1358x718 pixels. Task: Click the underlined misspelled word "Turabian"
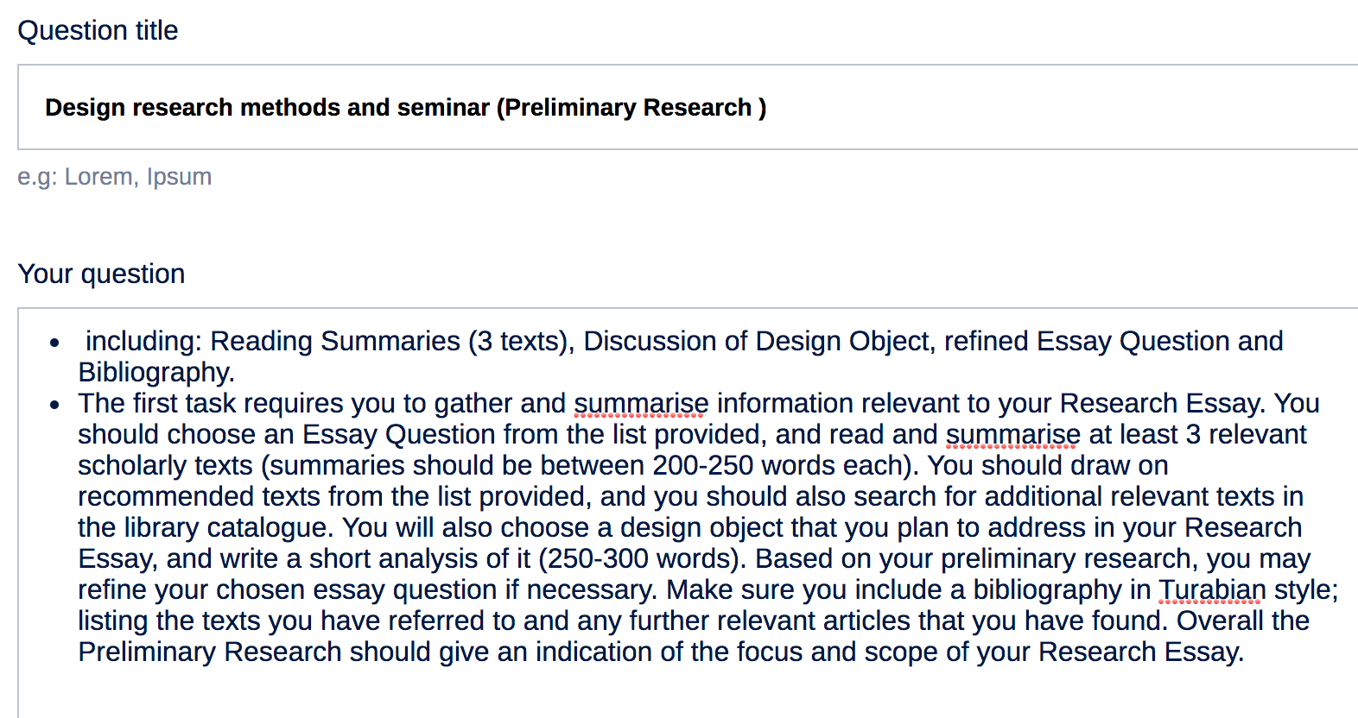(x=1211, y=589)
